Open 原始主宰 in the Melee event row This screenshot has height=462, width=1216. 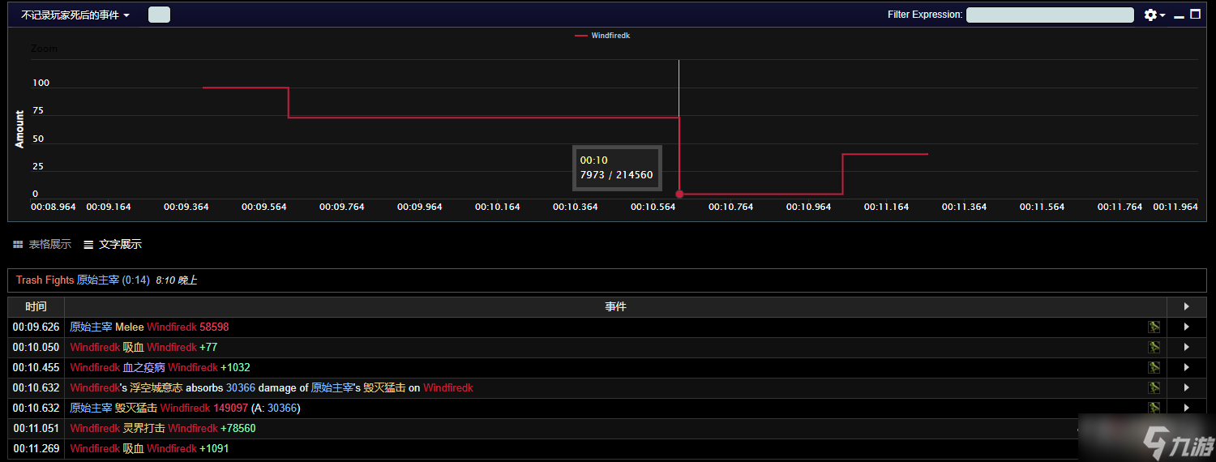click(x=91, y=327)
